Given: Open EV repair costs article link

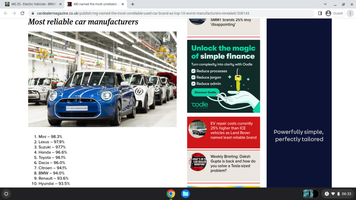Looking at the screenshot, I should tap(234, 131).
